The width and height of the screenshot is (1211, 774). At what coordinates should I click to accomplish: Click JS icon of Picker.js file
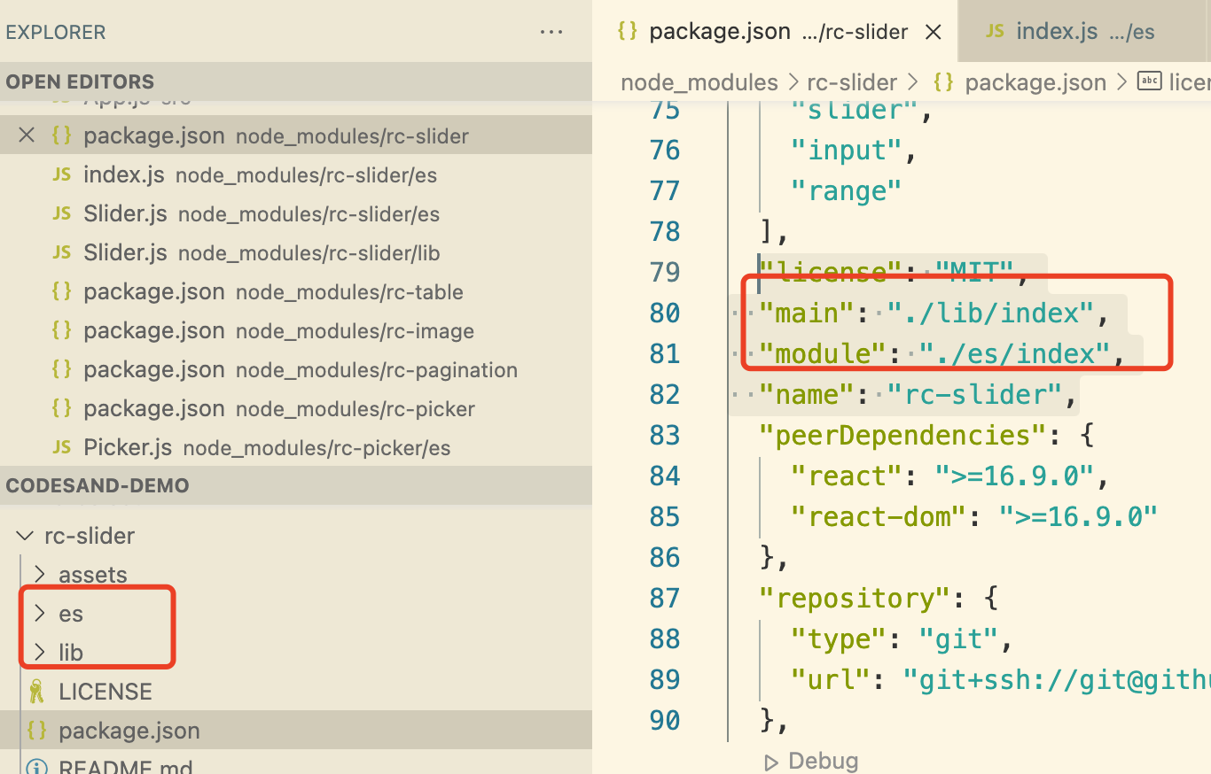click(61, 447)
